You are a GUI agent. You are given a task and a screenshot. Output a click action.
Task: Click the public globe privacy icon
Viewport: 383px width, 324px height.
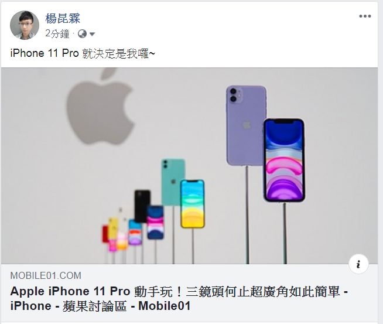pos(82,34)
